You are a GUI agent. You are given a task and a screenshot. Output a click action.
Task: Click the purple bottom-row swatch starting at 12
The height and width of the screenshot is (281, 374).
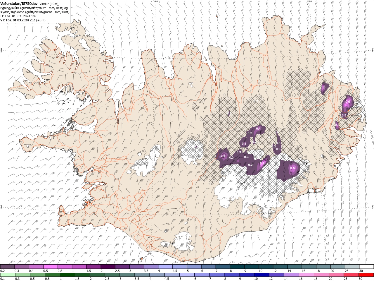coord(277,275)
